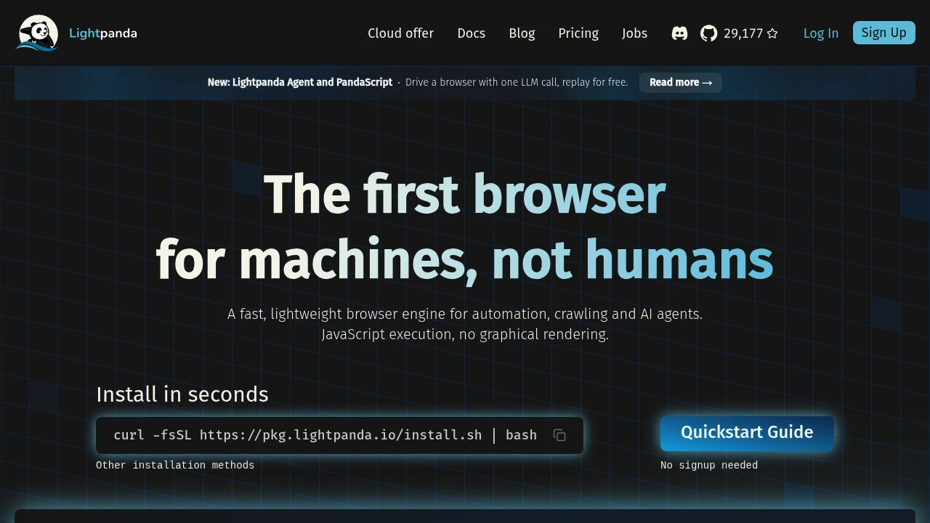The image size is (930, 523).
Task: Click the Log In link
Action: [x=821, y=33]
